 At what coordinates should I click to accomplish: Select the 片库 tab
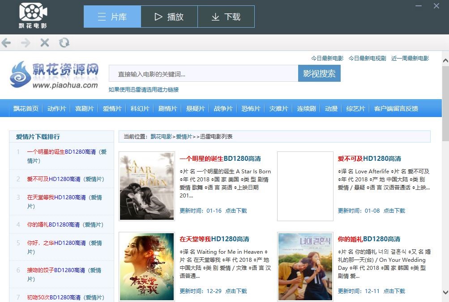click(x=112, y=17)
